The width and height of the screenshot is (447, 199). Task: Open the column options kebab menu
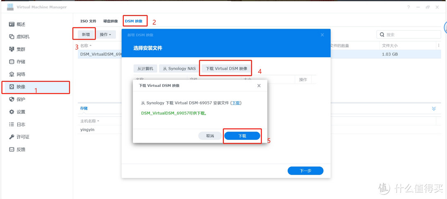438,46
